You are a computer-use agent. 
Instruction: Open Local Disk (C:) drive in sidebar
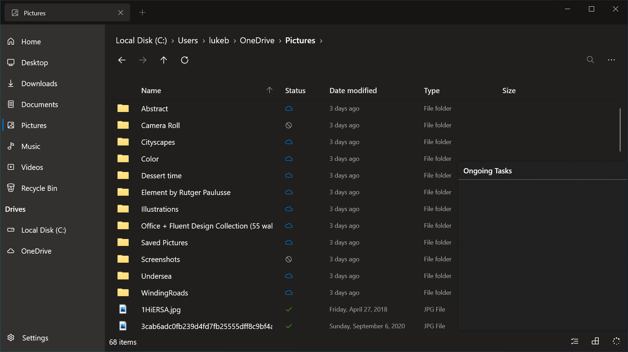tap(53, 230)
